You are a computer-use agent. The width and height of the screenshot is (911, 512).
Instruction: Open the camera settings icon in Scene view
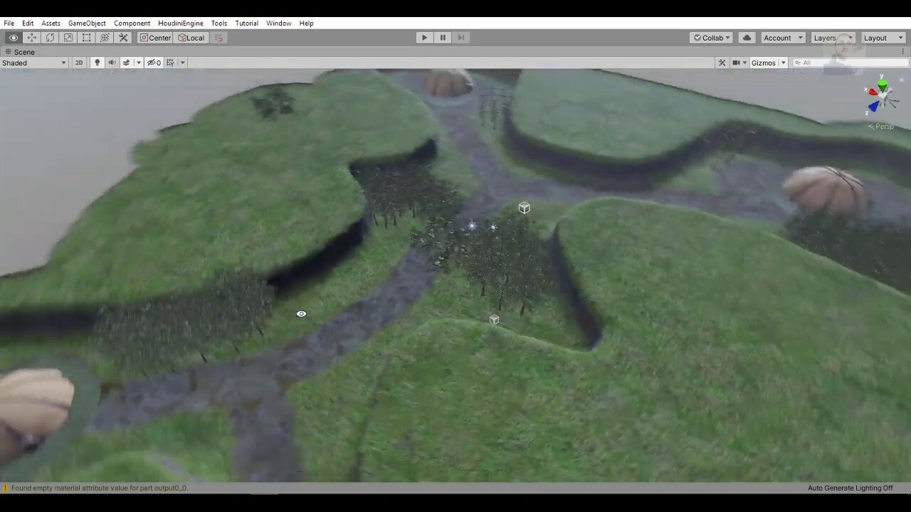tap(736, 63)
